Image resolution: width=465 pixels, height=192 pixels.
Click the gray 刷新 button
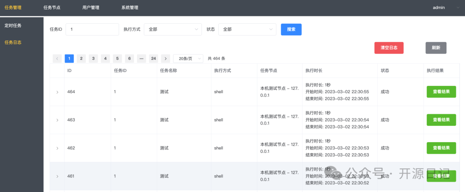(436, 48)
